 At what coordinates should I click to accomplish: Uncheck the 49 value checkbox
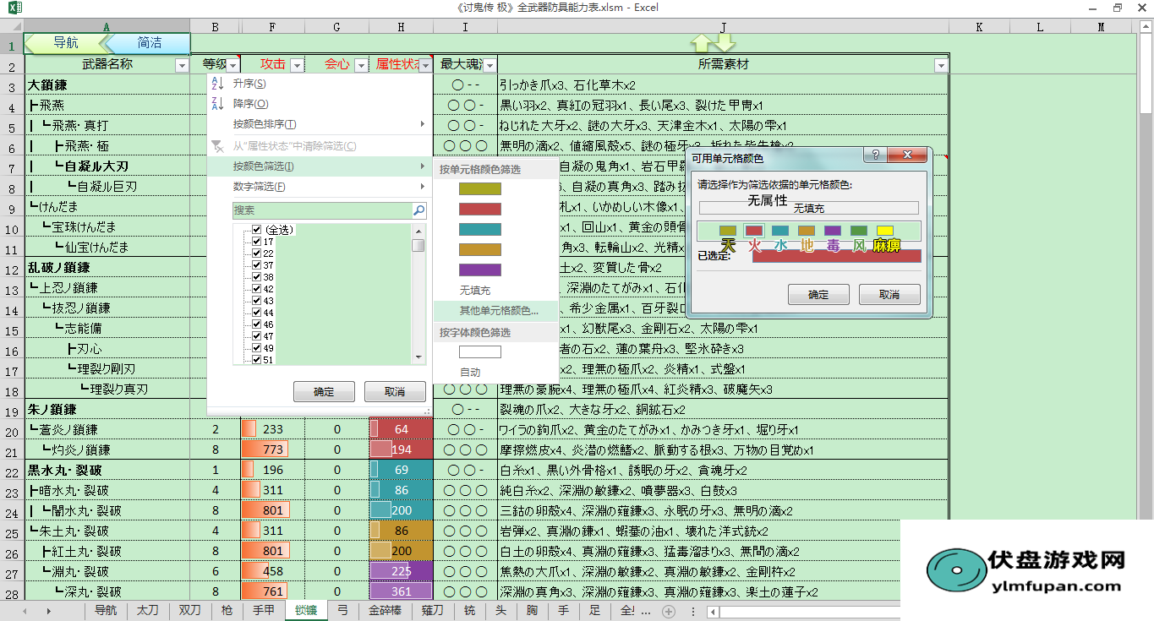(257, 348)
